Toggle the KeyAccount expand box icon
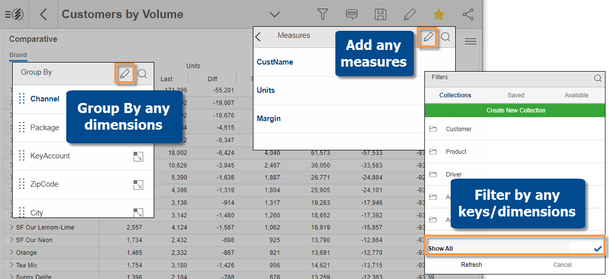Image resolution: width=609 pixels, height=279 pixels. [138, 157]
